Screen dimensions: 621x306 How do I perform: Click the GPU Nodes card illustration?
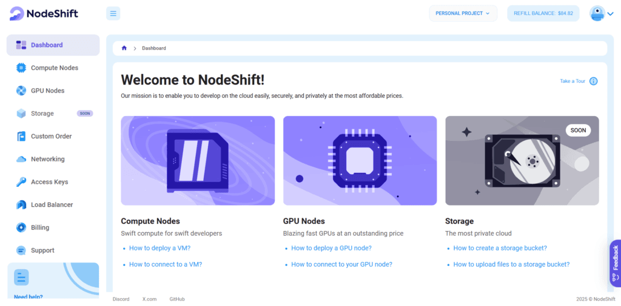[360, 161]
